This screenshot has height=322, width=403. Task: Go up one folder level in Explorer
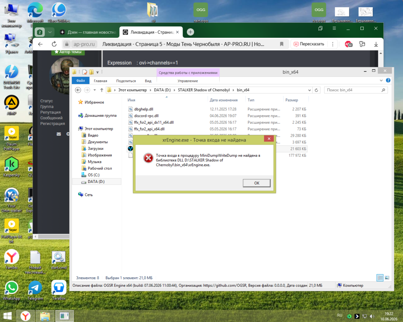102,90
